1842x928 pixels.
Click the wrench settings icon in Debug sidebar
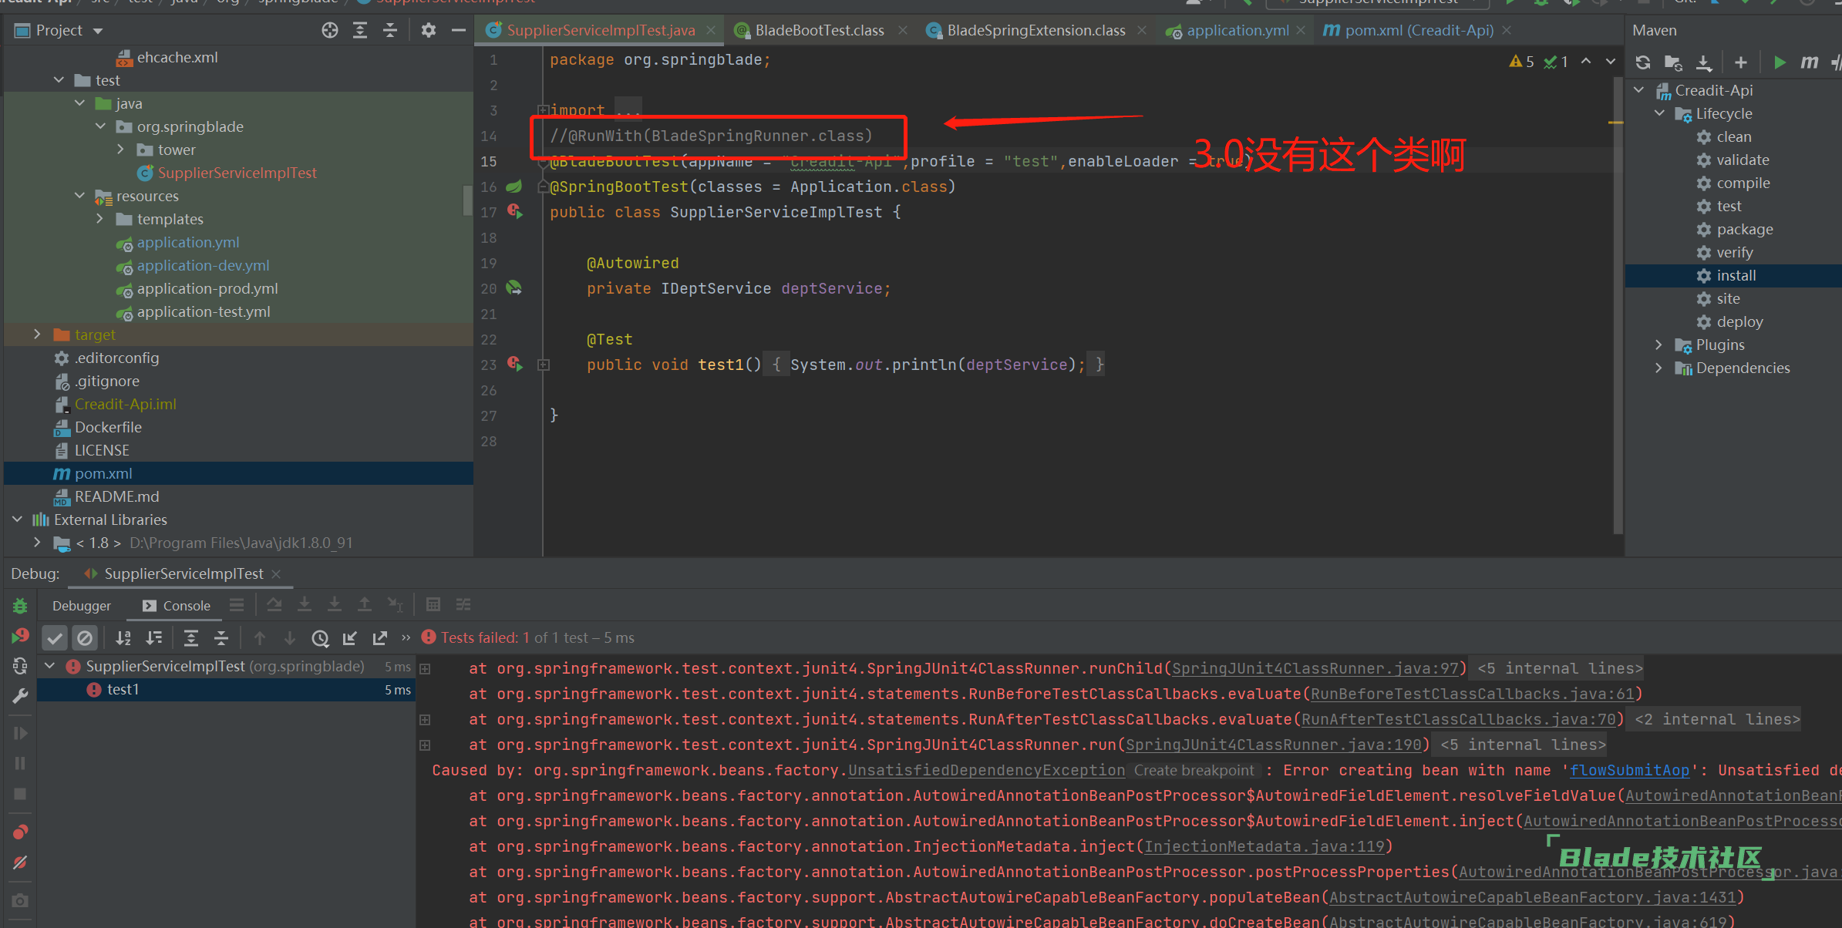(20, 696)
